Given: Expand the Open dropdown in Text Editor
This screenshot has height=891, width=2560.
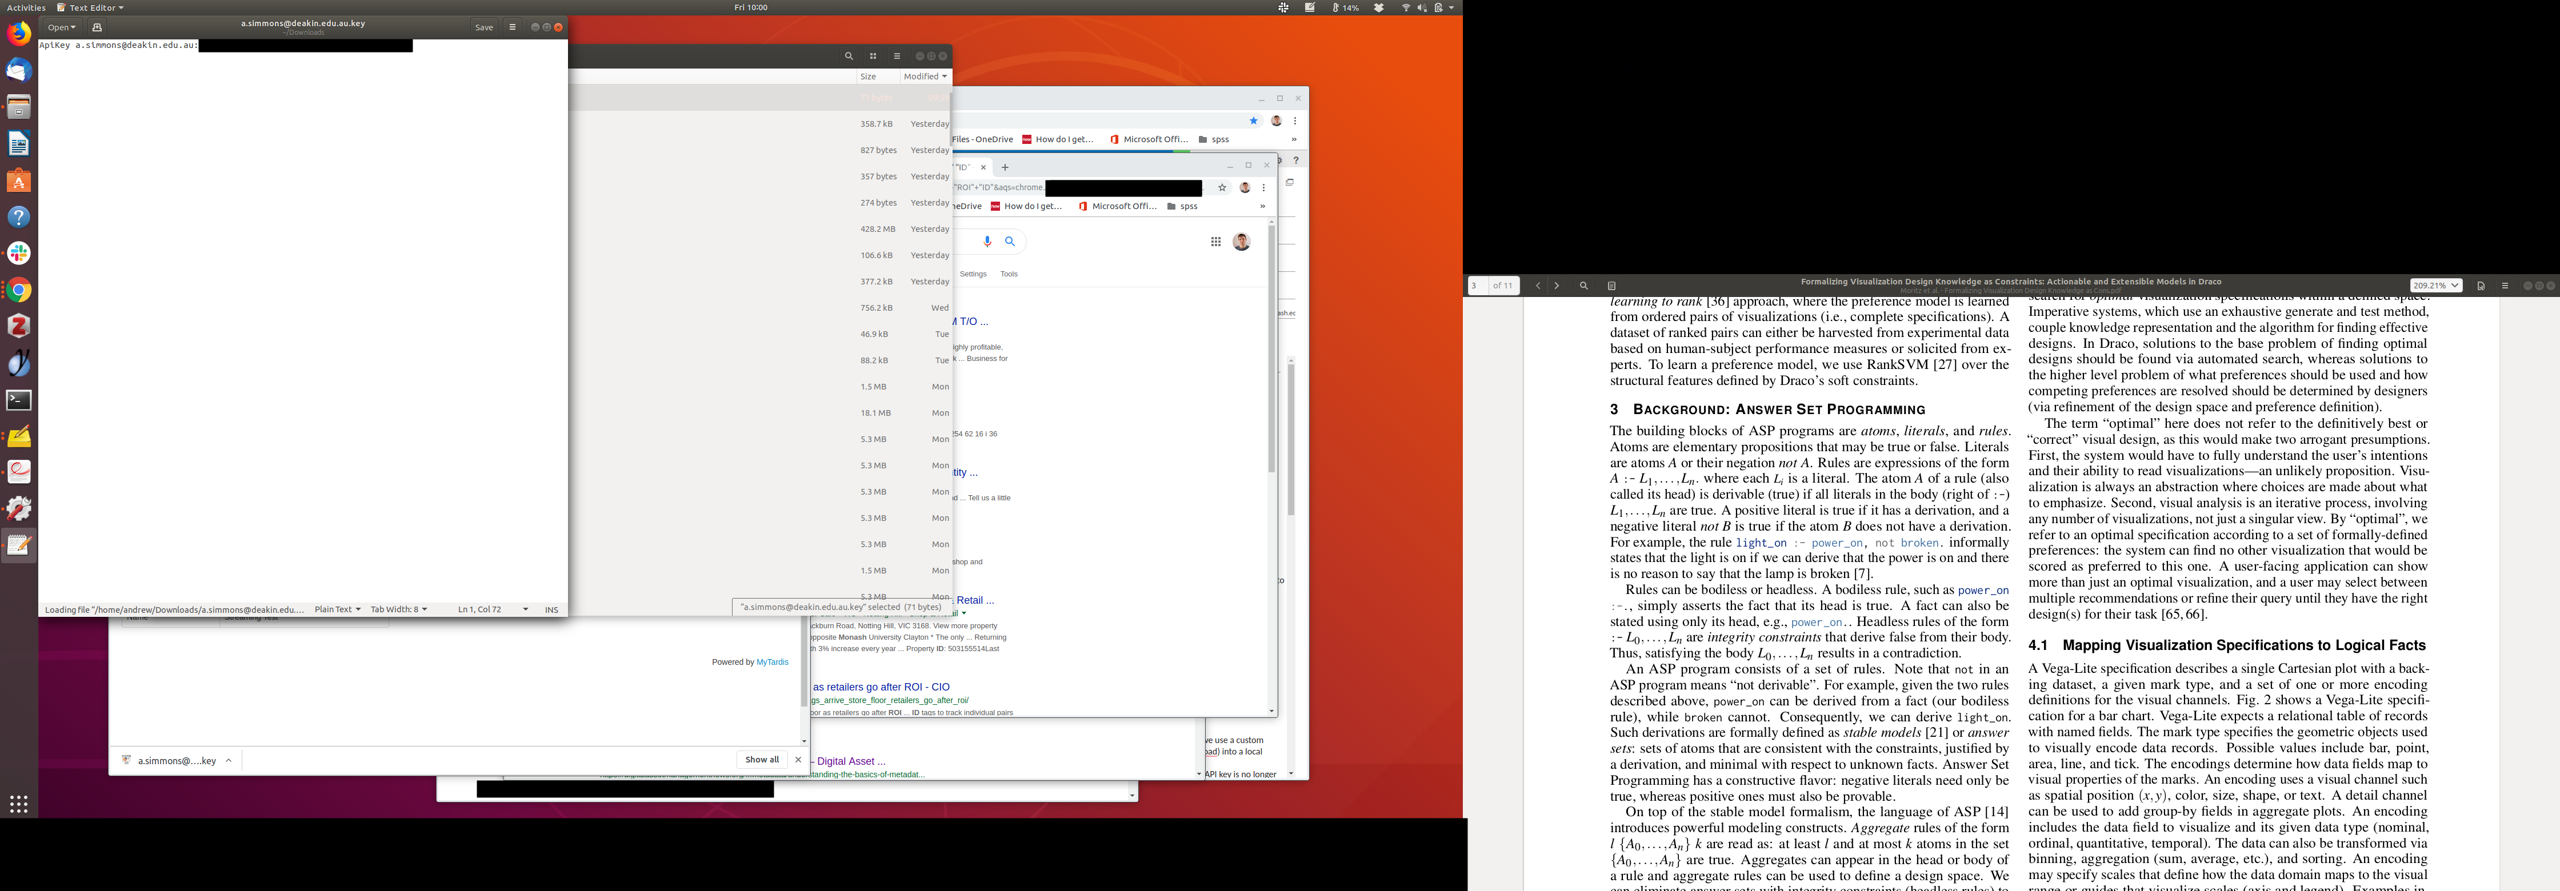Looking at the screenshot, I should (62, 28).
